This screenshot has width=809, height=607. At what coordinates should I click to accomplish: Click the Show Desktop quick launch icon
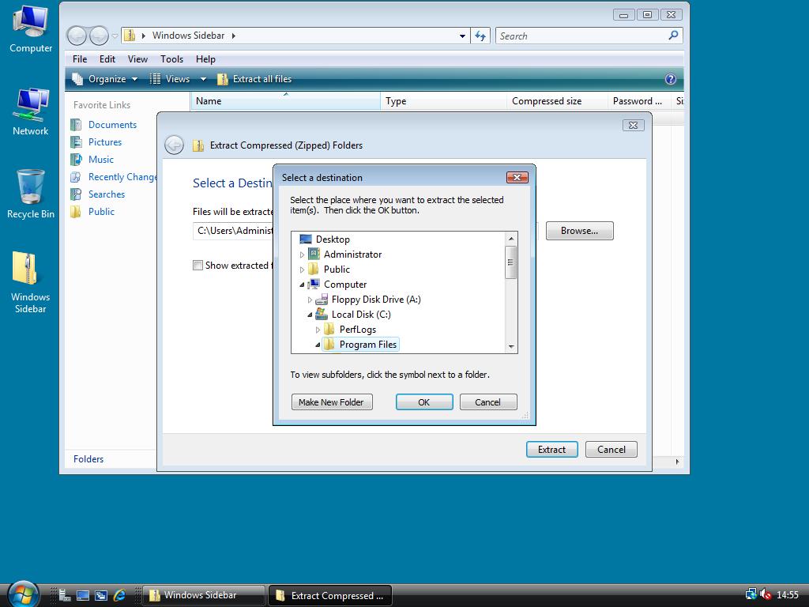coord(82,595)
